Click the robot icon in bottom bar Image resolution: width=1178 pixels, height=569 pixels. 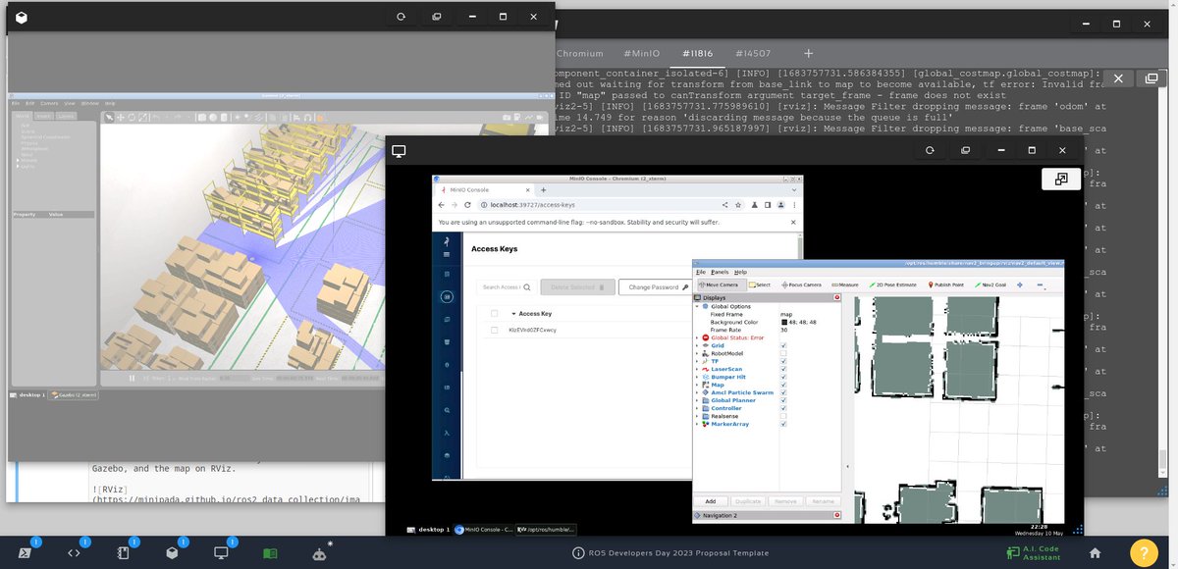tap(319, 553)
